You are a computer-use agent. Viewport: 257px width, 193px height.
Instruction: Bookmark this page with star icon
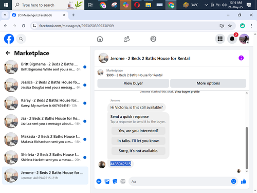[x=230, y=26]
